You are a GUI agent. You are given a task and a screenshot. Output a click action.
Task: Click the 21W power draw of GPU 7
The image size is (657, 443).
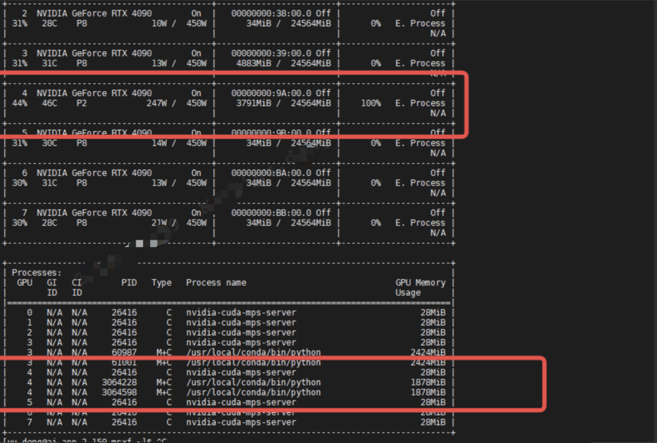pyautogui.click(x=159, y=223)
